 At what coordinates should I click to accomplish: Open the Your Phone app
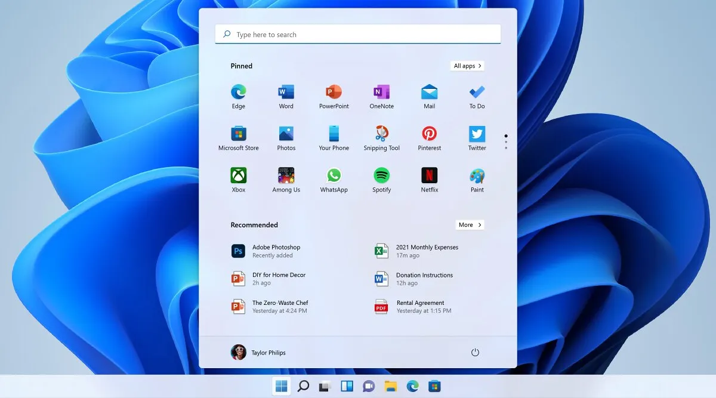click(334, 138)
